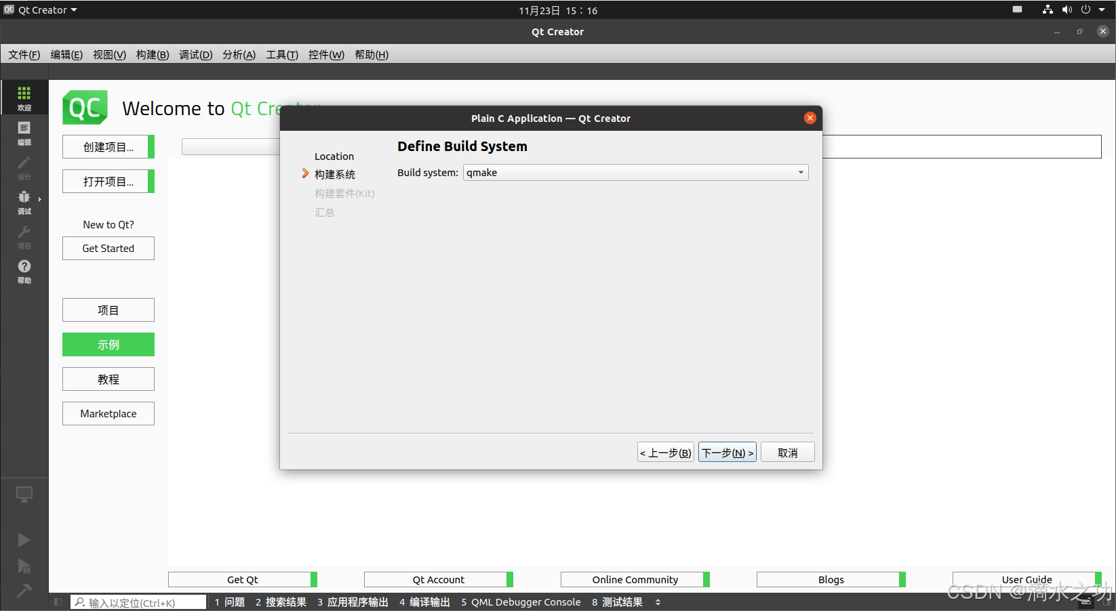Image resolution: width=1116 pixels, height=611 pixels.
Task: Open the network status tray icon
Action: 1048,9
